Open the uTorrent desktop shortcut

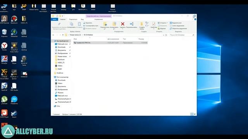(4, 100)
